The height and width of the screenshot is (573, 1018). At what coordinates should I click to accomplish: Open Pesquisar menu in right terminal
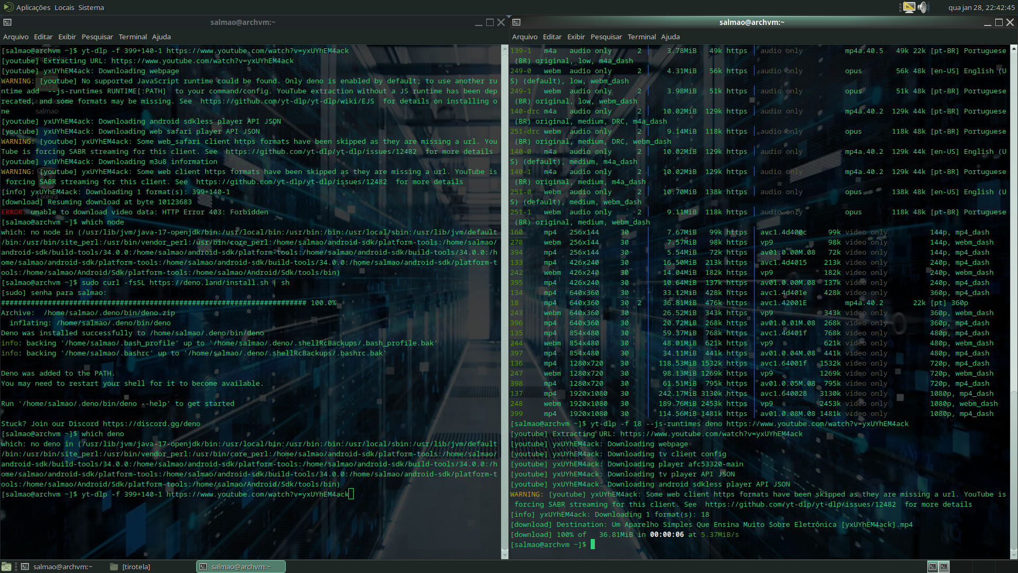tap(606, 37)
